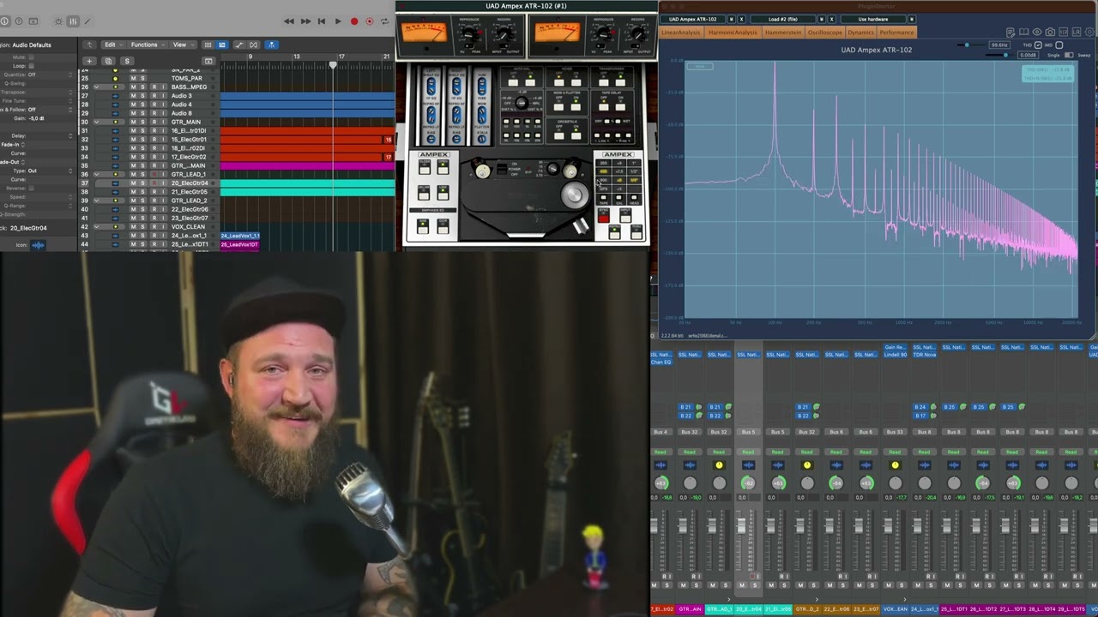Collapse the VOX_CLEAN track stack

point(96,226)
